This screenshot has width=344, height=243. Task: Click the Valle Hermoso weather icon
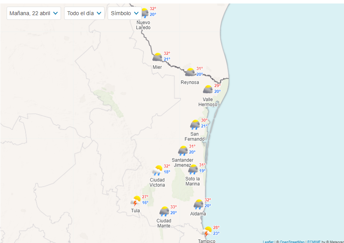208,89
